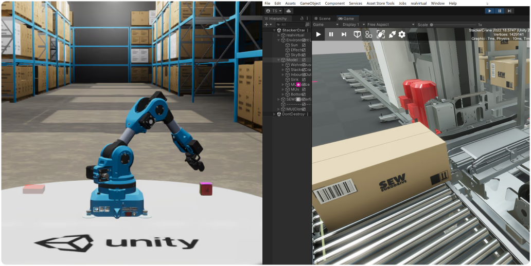Click the hierarchy blocks icon in overlay toolbar
The image size is (531, 266).
pyautogui.click(x=368, y=34)
